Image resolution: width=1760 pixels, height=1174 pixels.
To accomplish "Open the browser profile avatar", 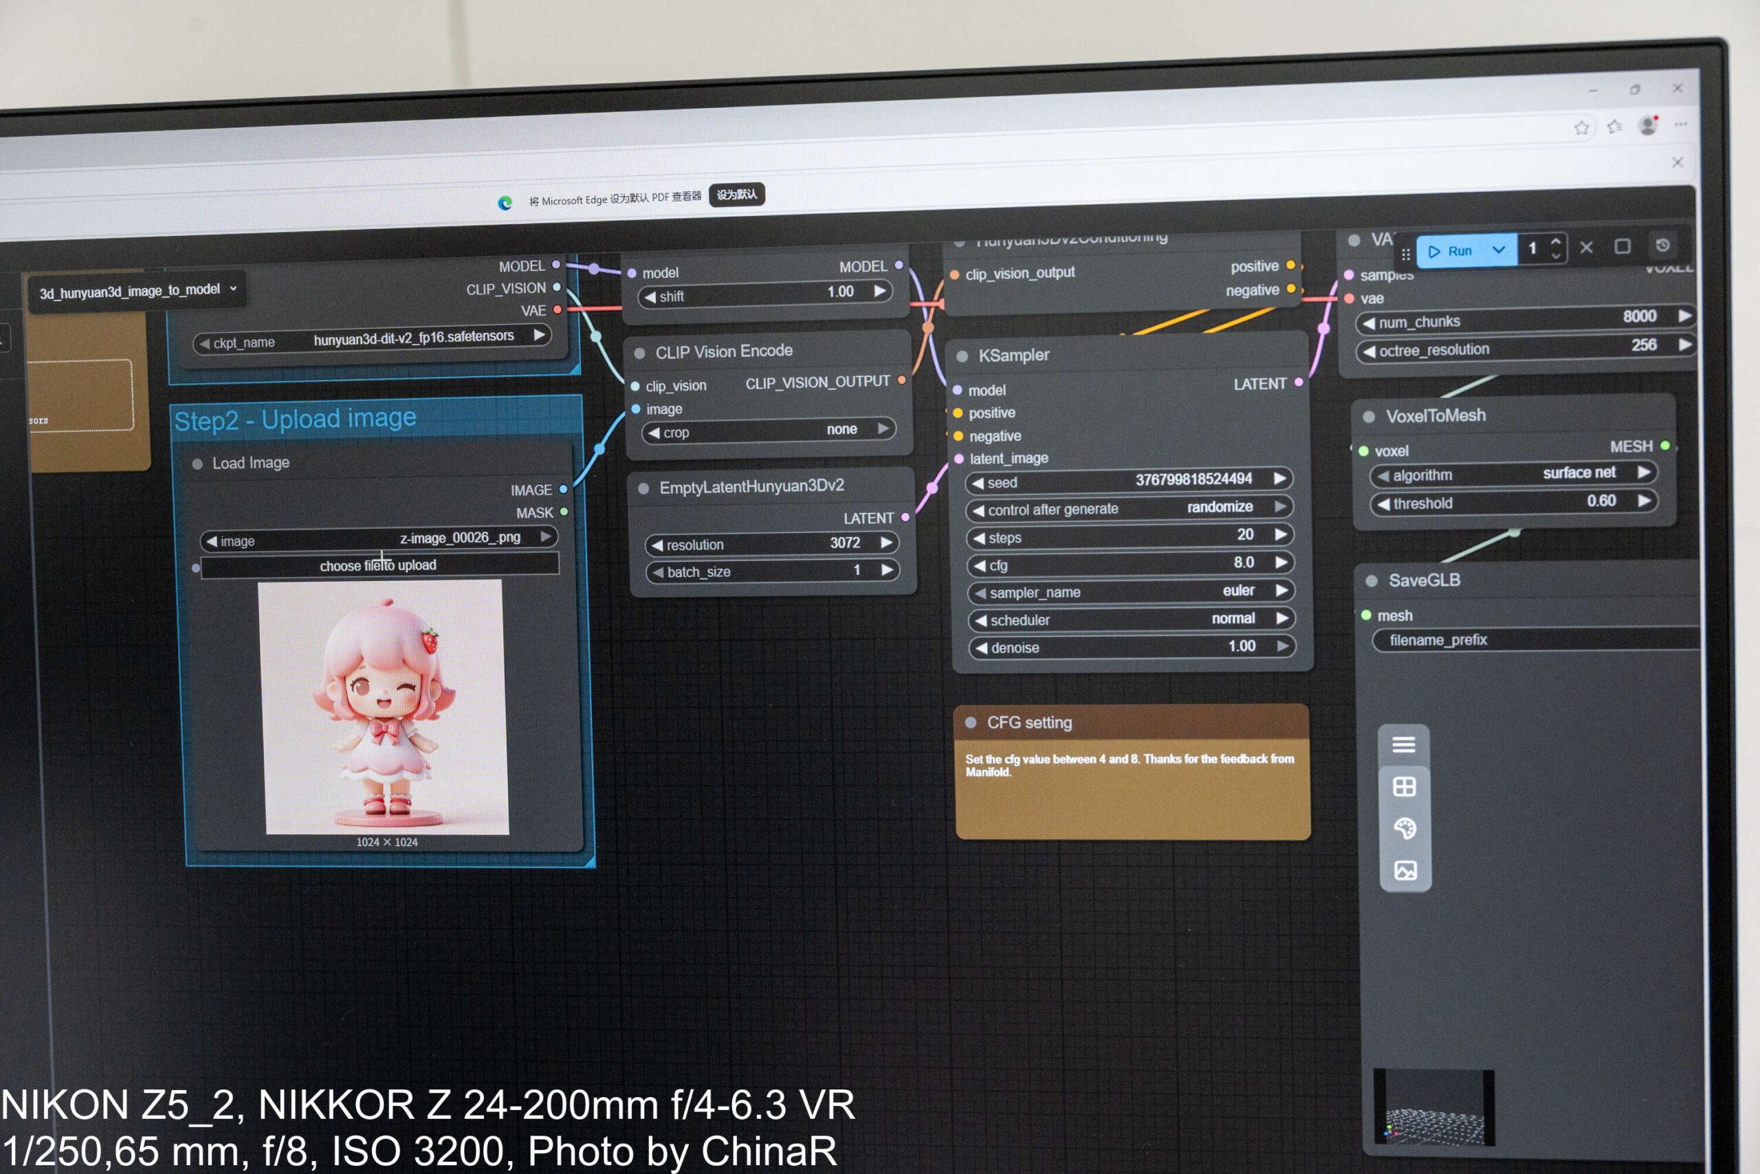I will coord(1648,125).
